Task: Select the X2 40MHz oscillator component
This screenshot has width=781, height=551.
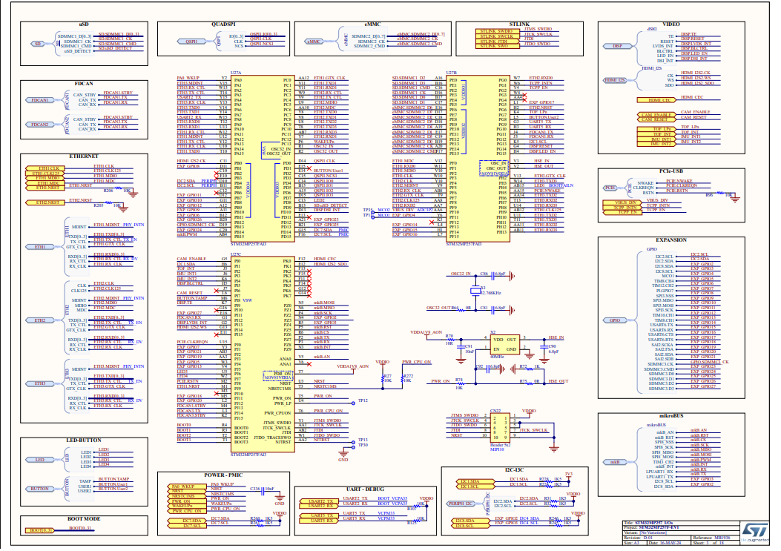Action: (504, 344)
